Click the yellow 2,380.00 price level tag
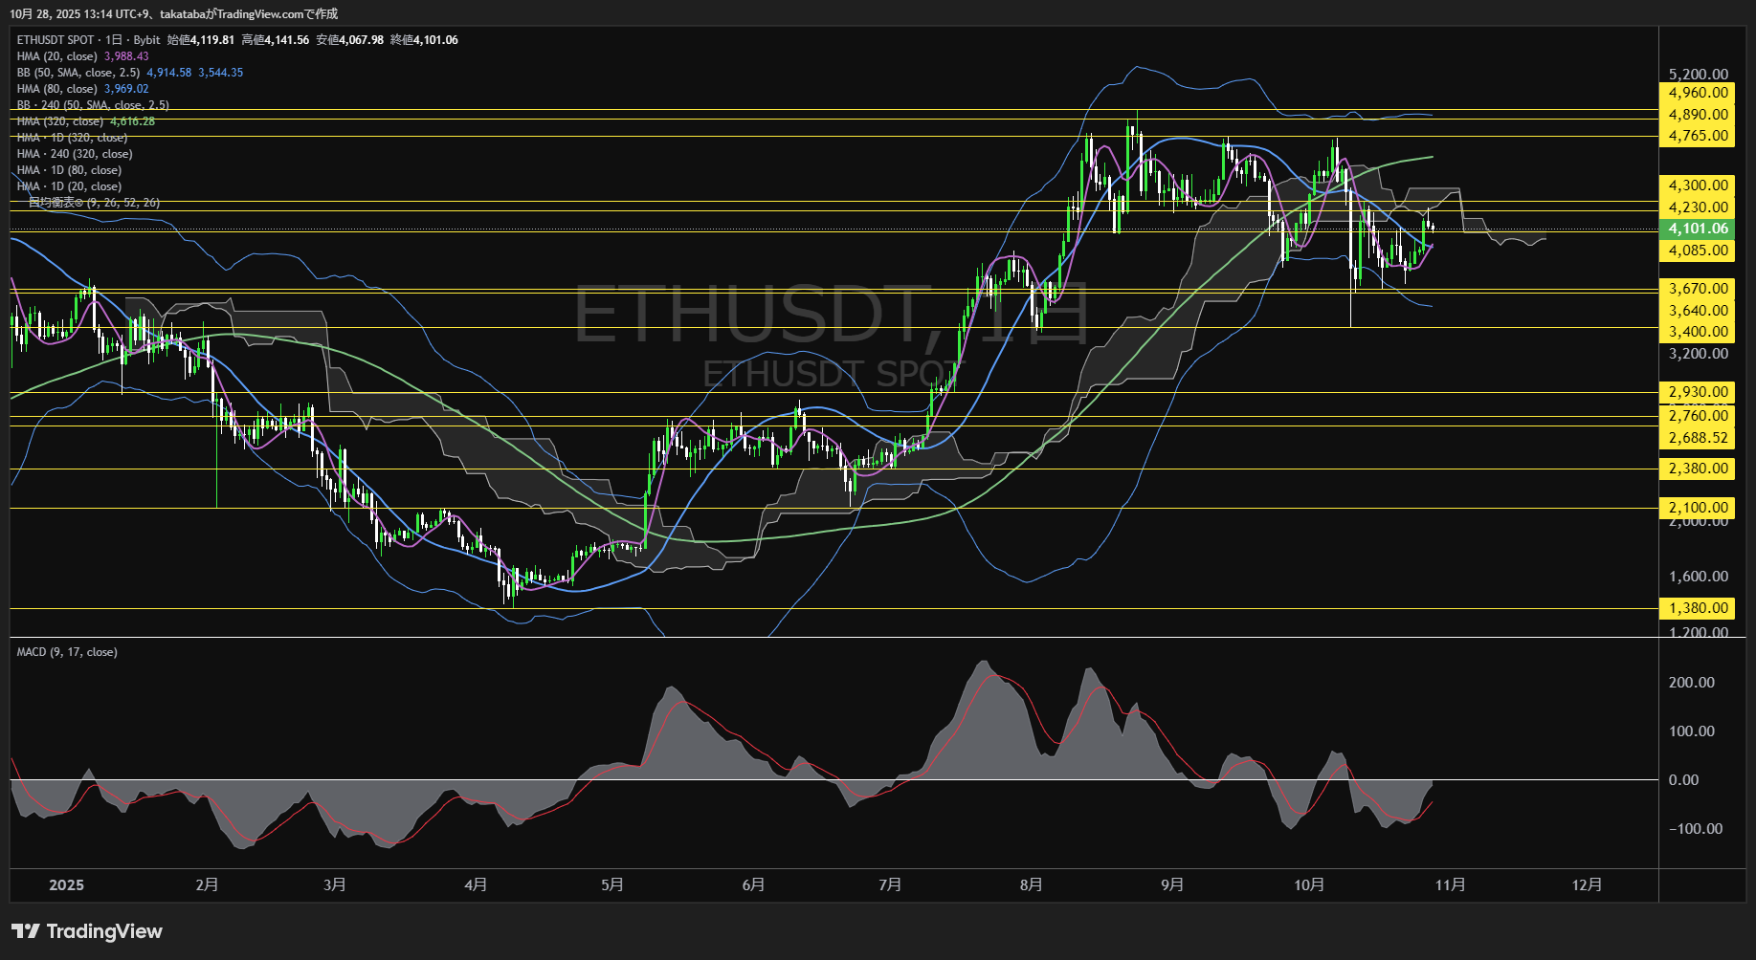This screenshot has width=1756, height=960. [x=1697, y=469]
